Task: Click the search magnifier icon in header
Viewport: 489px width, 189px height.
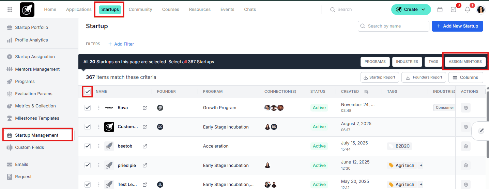Action: tap(333, 10)
